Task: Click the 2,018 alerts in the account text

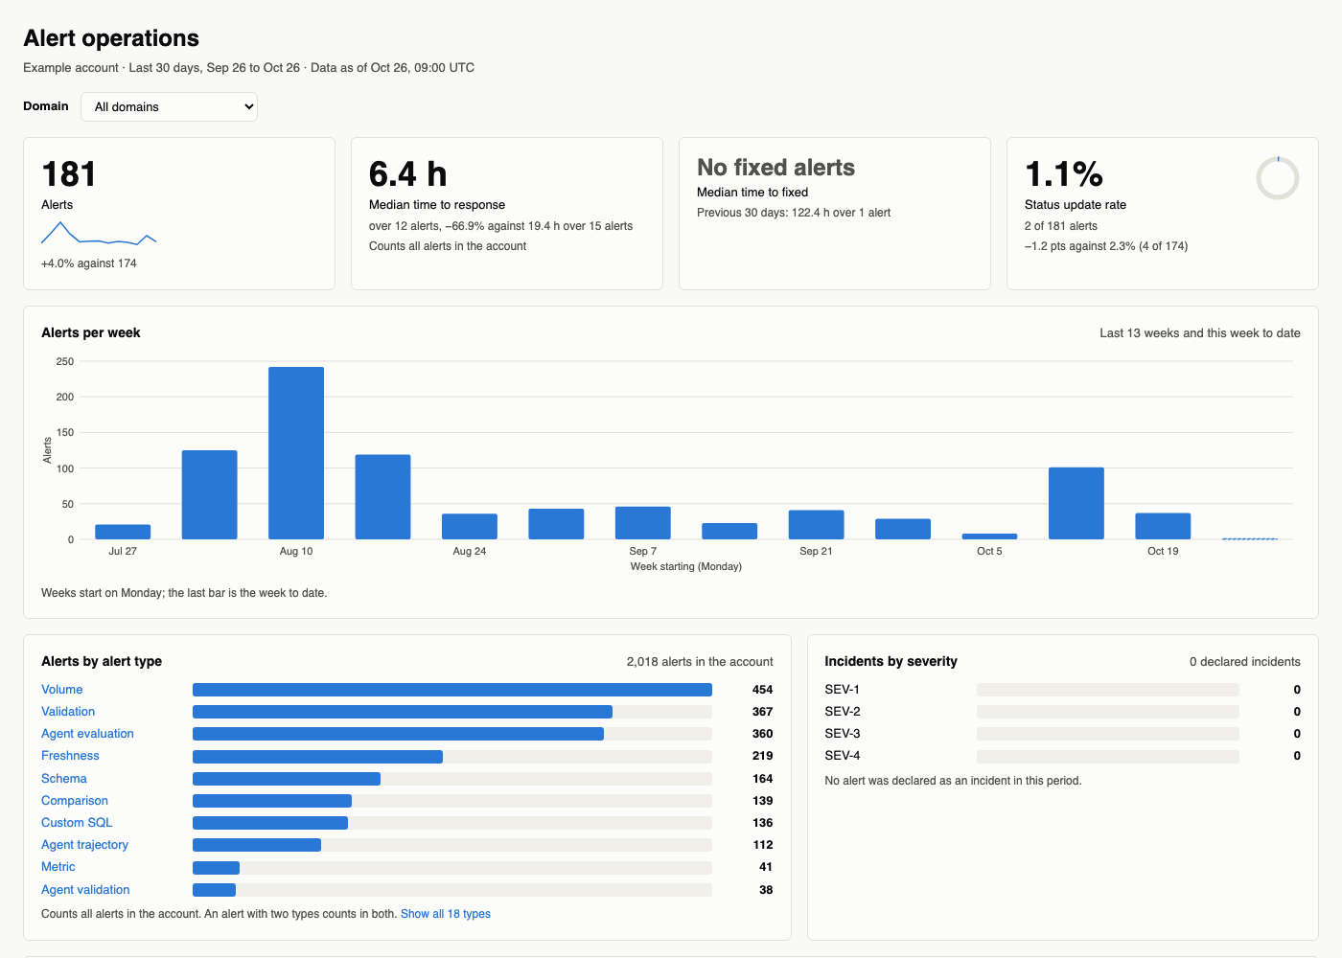Action: coord(700,661)
